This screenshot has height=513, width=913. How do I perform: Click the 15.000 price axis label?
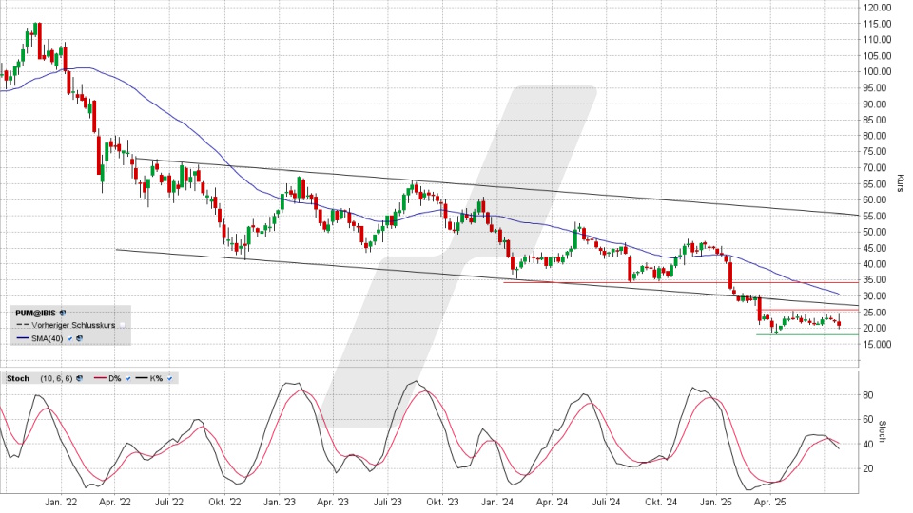878,344
